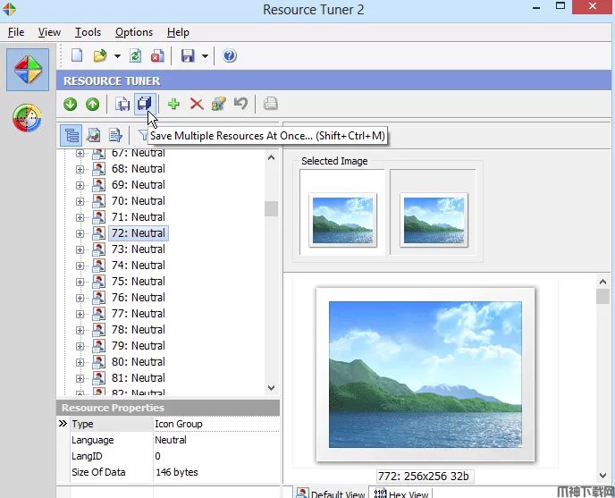The height and width of the screenshot is (498, 615).
Task: Select the Resource Tuner colorful diamond sidebar icon
Action: [28, 70]
